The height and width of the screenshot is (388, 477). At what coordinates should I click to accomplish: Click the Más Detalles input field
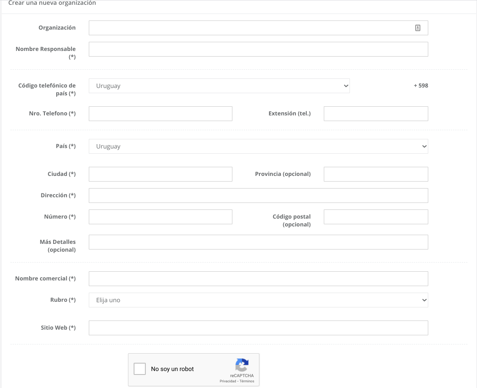click(258, 242)
